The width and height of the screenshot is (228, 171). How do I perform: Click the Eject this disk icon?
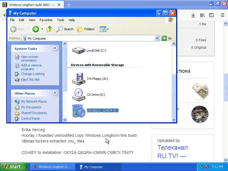[x=17, y=80]
